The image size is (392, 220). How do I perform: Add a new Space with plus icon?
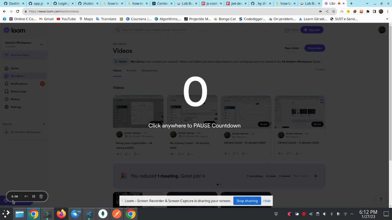coord(44,124)
